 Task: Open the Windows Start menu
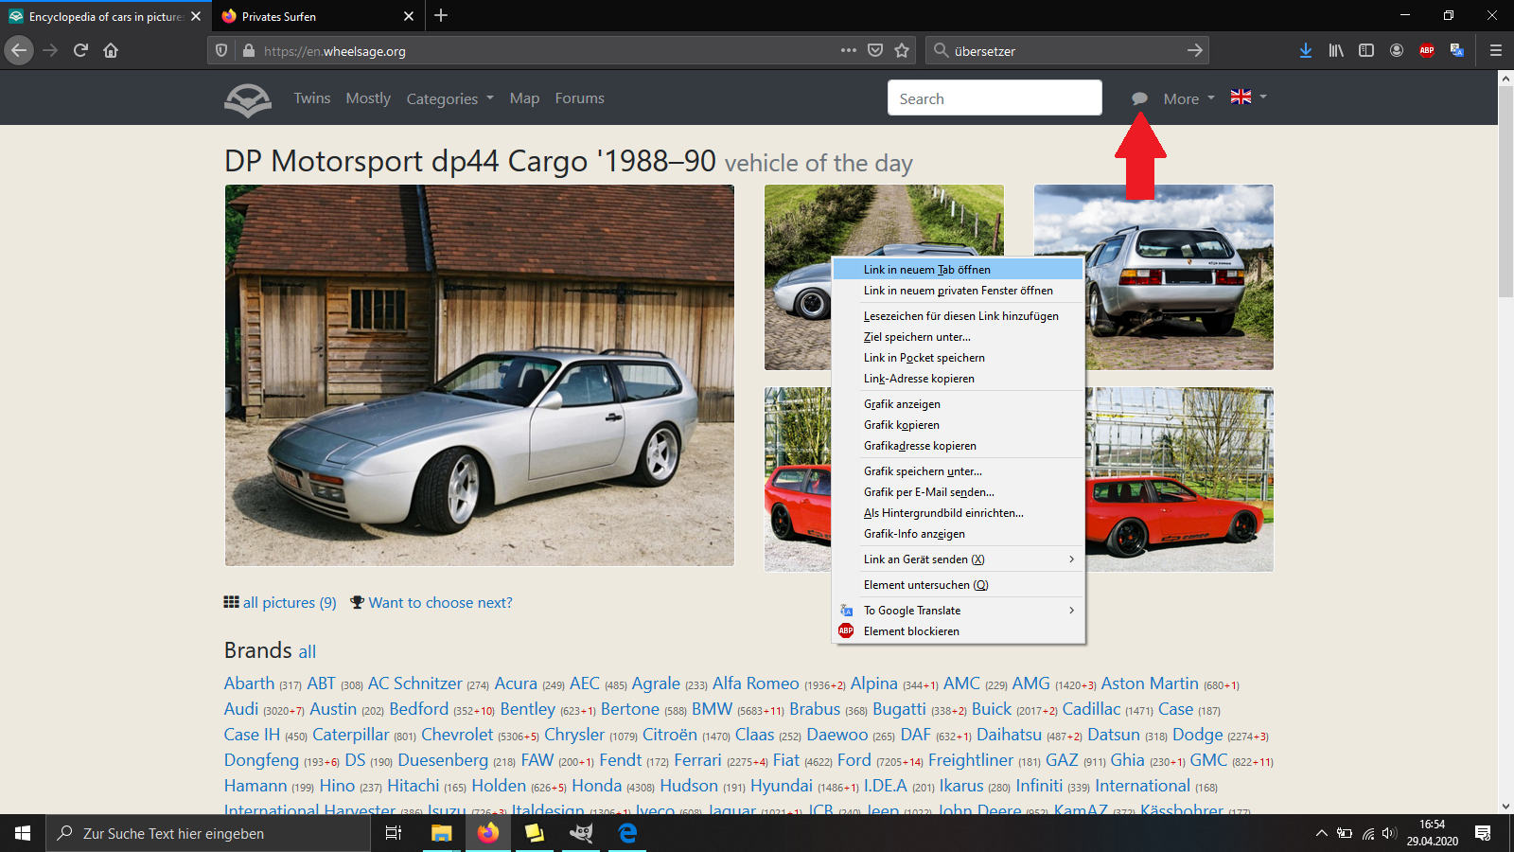(x=23, y=833)
